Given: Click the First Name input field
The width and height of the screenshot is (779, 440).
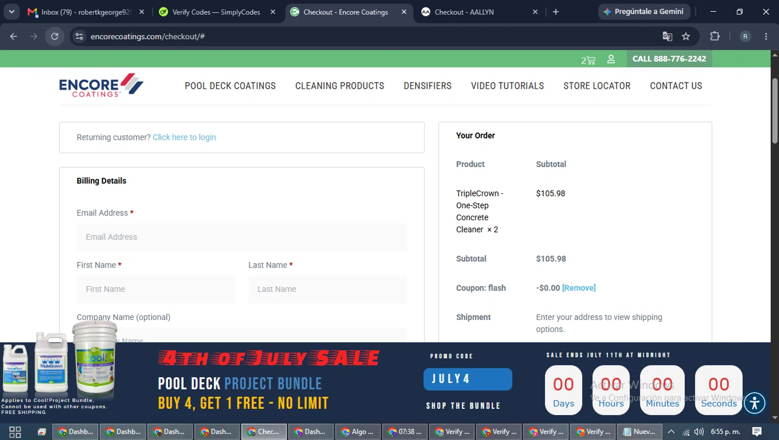Looking at the screenshot, I should coord(155,289).
